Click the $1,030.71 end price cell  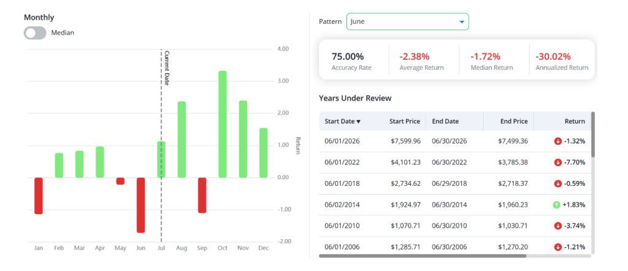pos(513,226)
